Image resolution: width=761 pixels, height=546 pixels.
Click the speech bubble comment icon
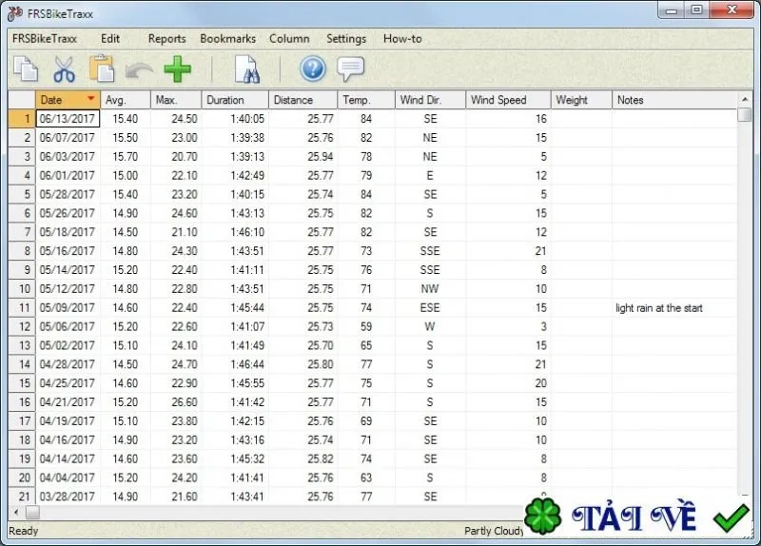(350, 69)
